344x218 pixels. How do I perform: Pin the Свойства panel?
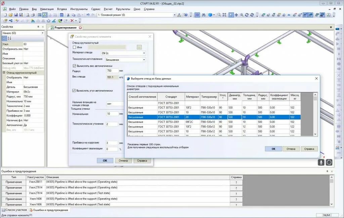pyautogui.click(x=38, y=27)
